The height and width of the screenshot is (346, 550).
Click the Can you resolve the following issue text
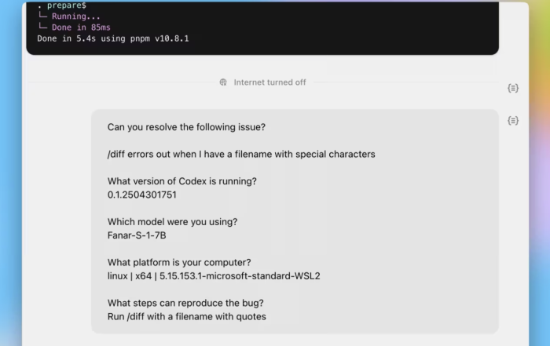click(x=186, y=127)
